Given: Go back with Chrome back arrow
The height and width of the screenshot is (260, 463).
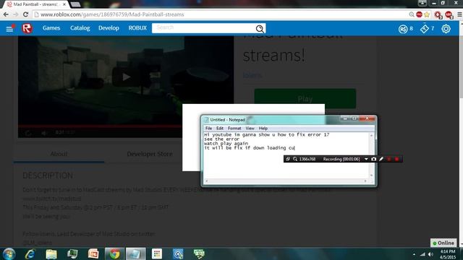Looking at the screenshot, I should 6,14.
